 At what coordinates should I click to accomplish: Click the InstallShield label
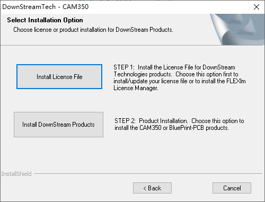(x=16, y=174)
